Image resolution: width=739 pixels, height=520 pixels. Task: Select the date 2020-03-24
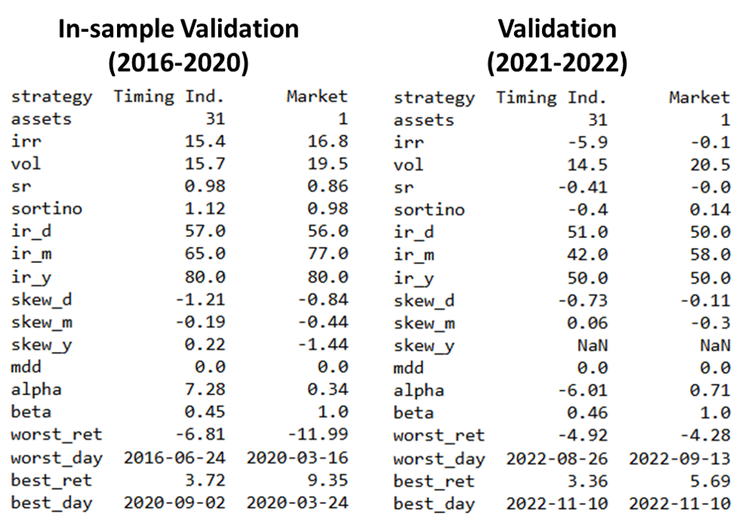[297, 503]
